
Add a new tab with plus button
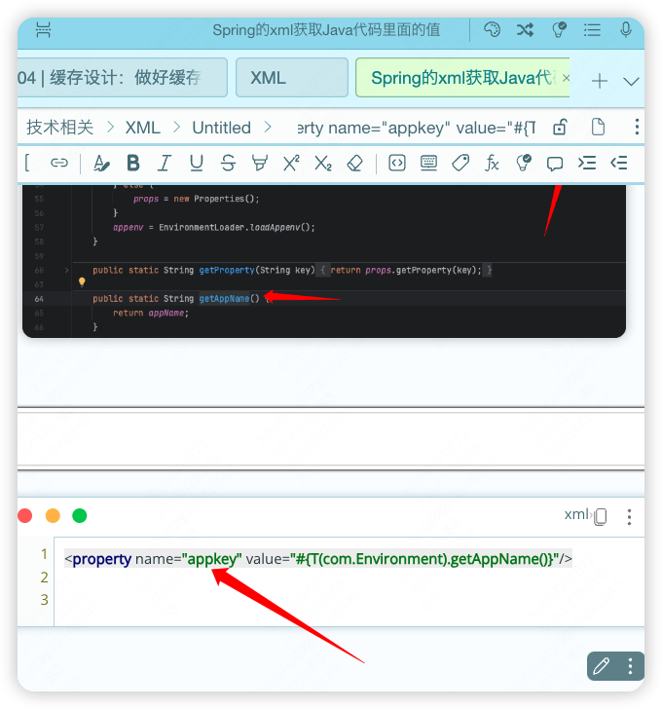tap(600, 82)
